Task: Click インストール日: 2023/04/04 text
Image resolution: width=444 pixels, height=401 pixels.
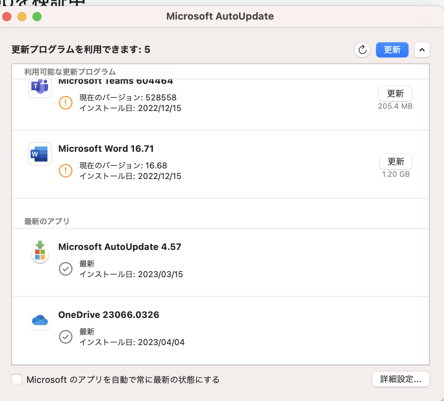Action: tap(132, 342)
